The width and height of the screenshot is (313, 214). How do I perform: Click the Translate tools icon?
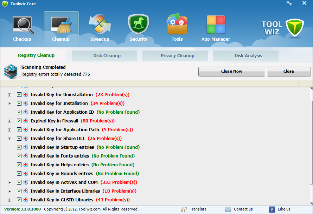184,209
